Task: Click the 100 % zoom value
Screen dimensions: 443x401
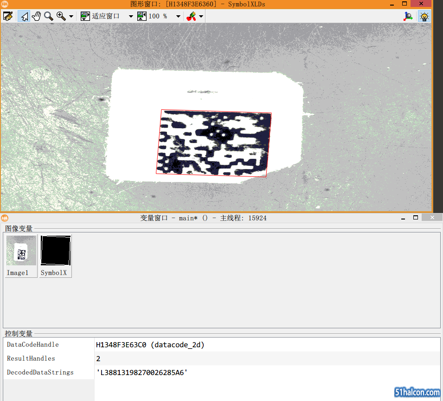Action: [x=158, y=16]
